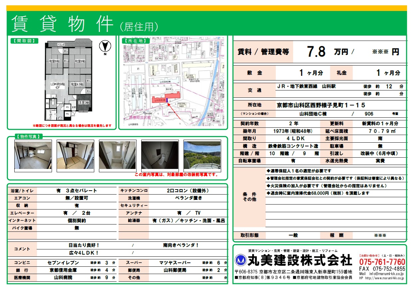The width and height of the screenshot is (412, 289).
Task: Click the red phone number 075-761-7760
Action: pos(382,262)
